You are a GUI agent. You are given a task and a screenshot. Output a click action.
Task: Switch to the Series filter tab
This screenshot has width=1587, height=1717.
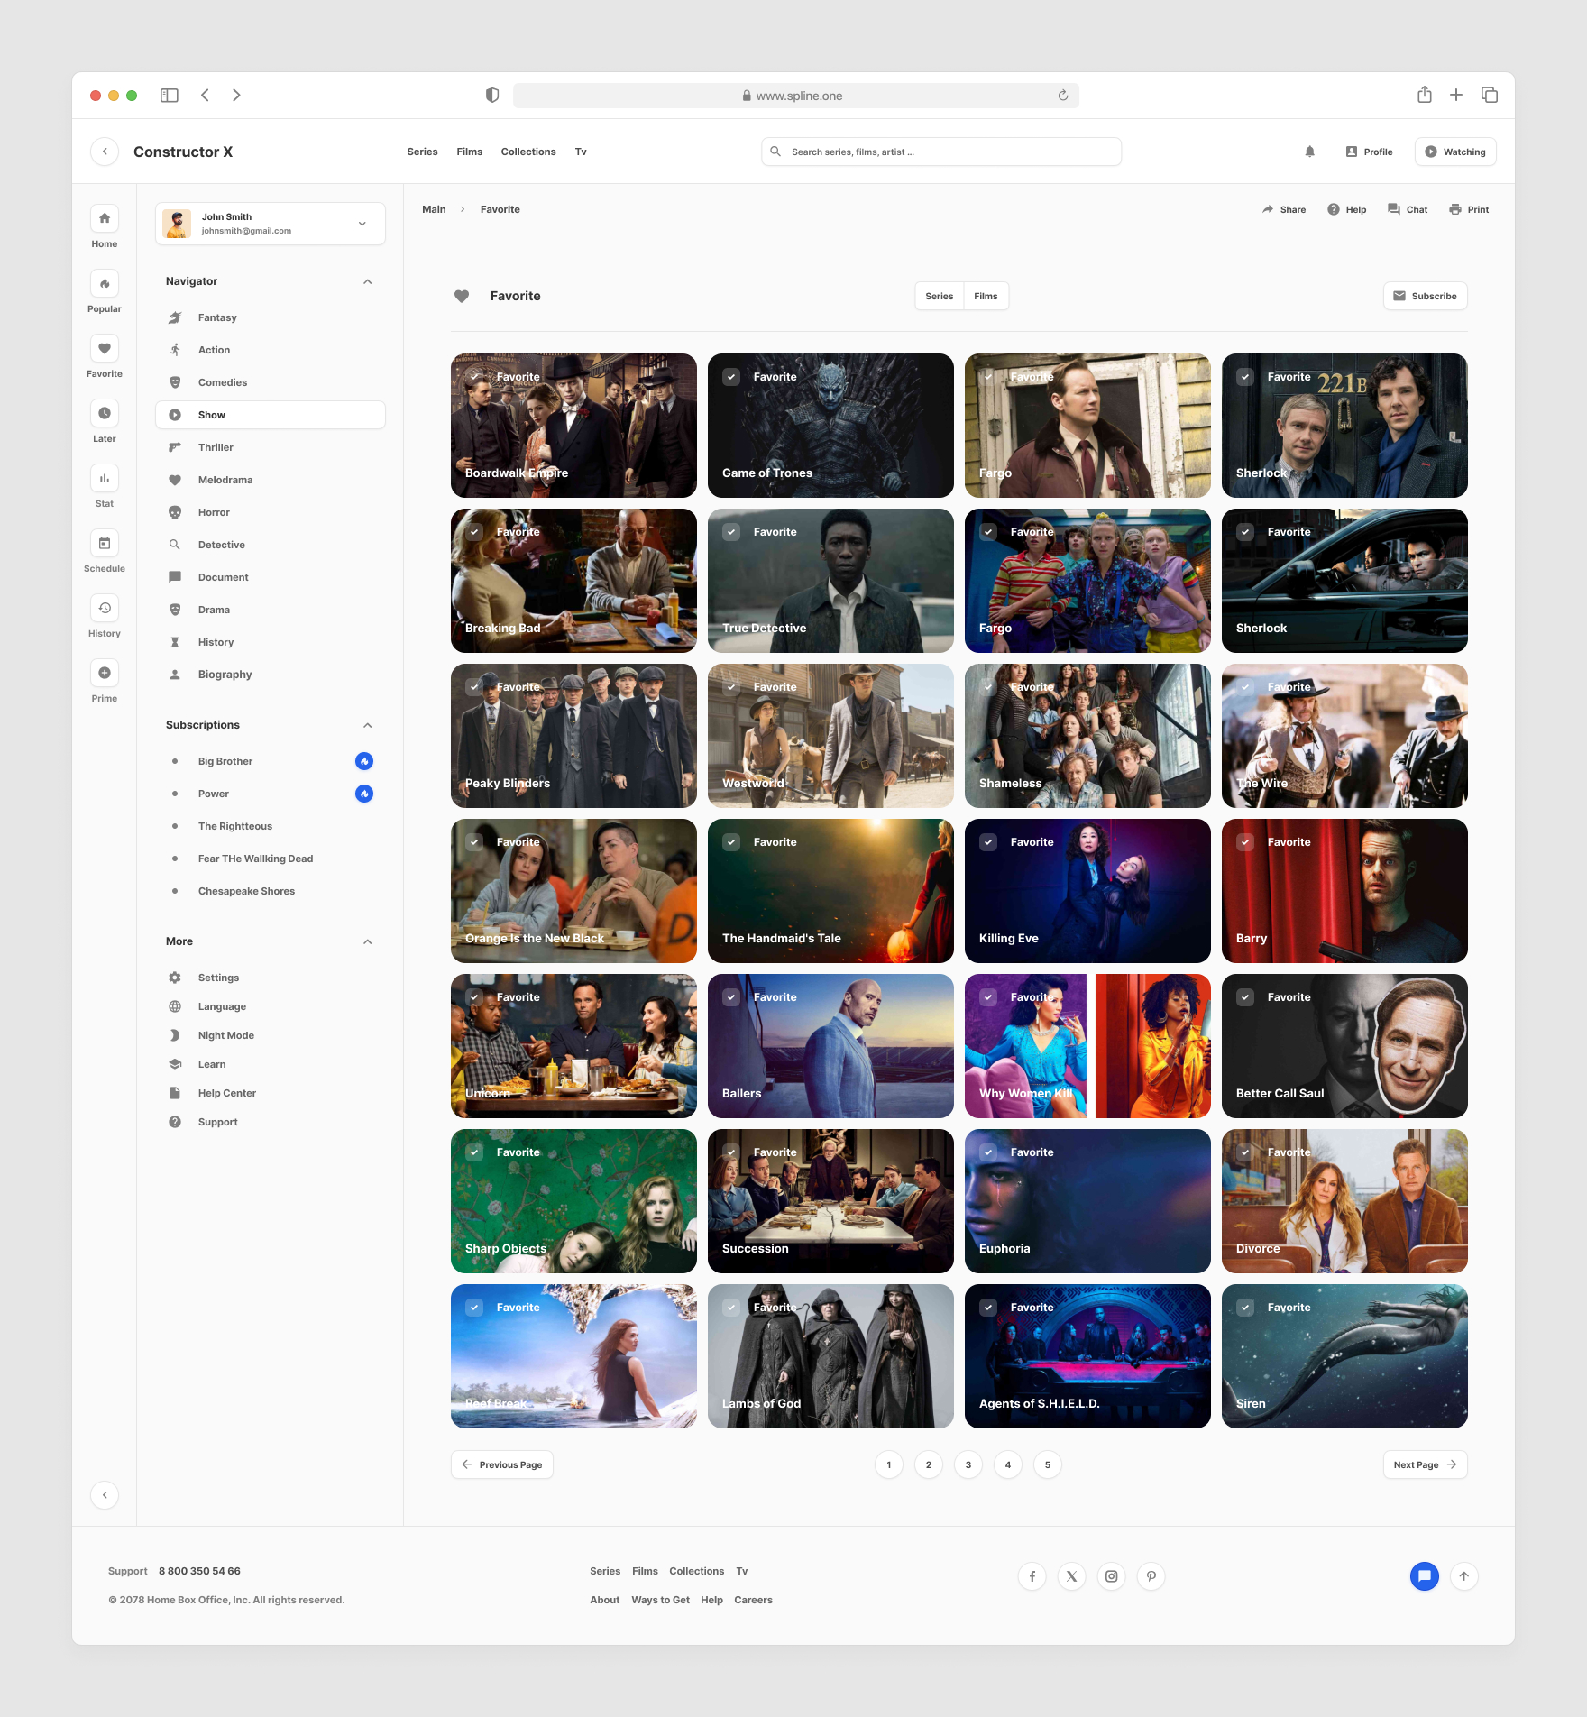[939, 296]
